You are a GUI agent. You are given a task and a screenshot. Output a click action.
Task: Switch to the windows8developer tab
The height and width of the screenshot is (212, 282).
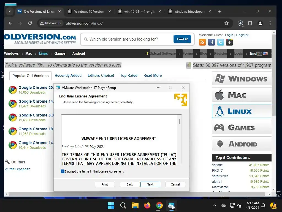(189, 11)
